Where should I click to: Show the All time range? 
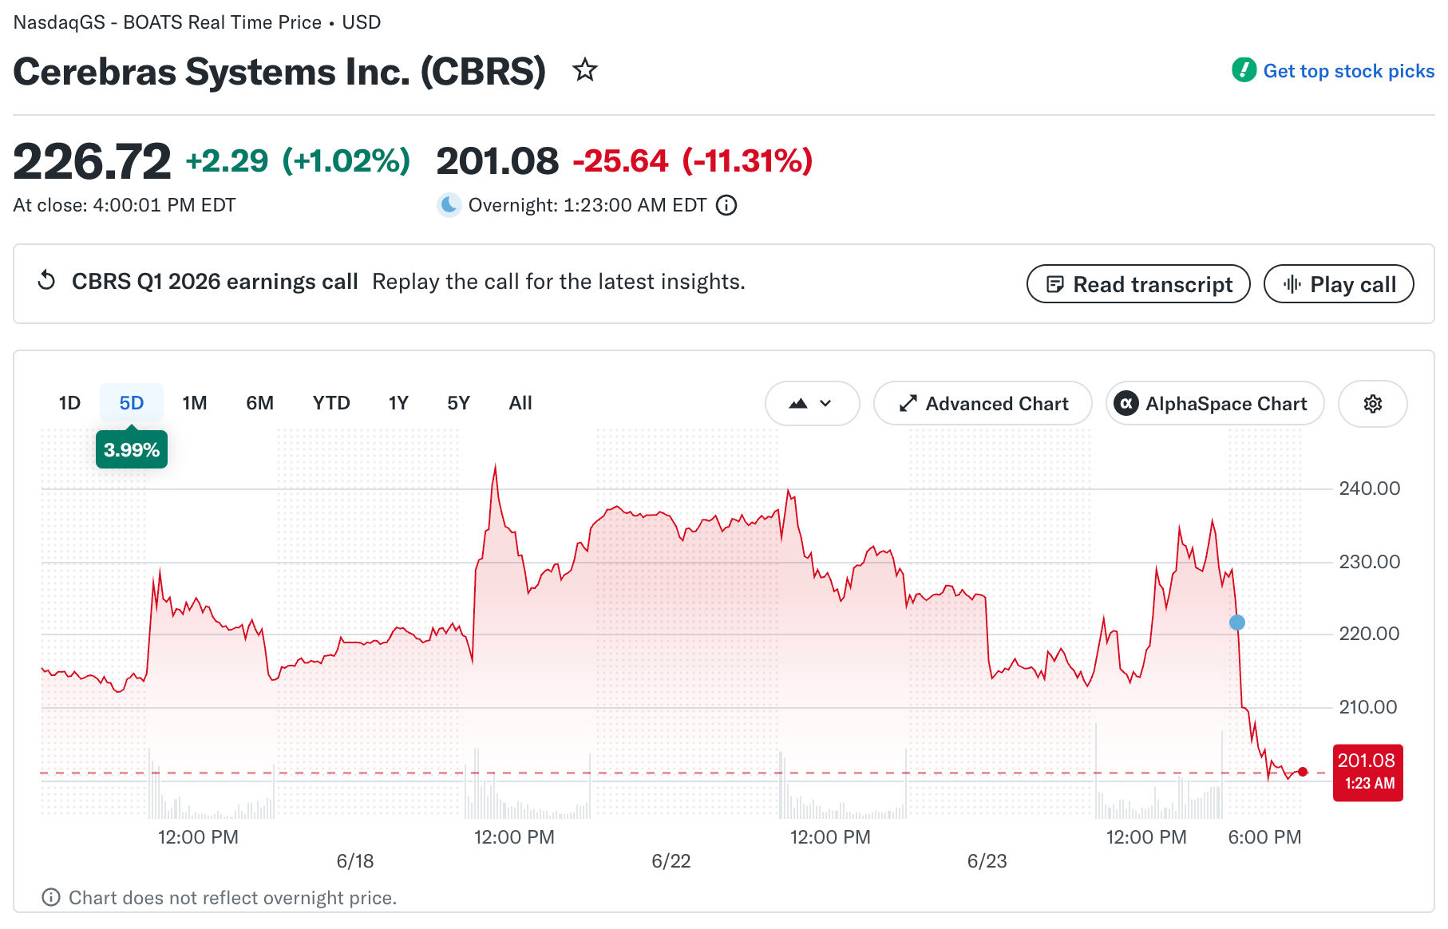click(520, 403)
